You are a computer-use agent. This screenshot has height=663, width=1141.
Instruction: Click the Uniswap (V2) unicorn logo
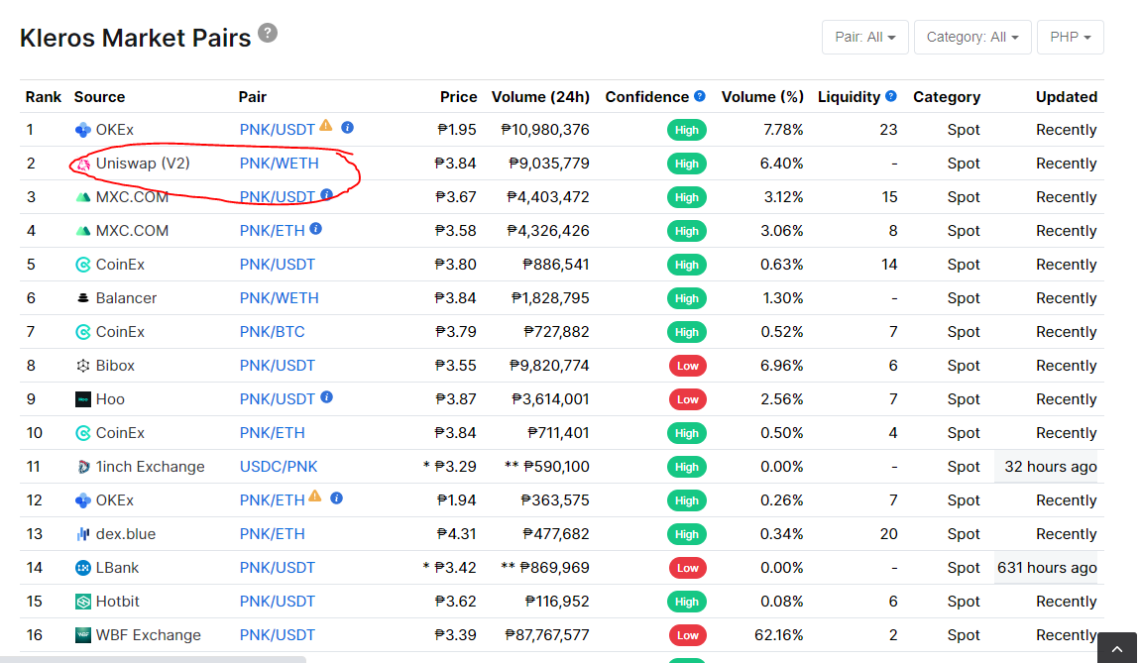83,165
